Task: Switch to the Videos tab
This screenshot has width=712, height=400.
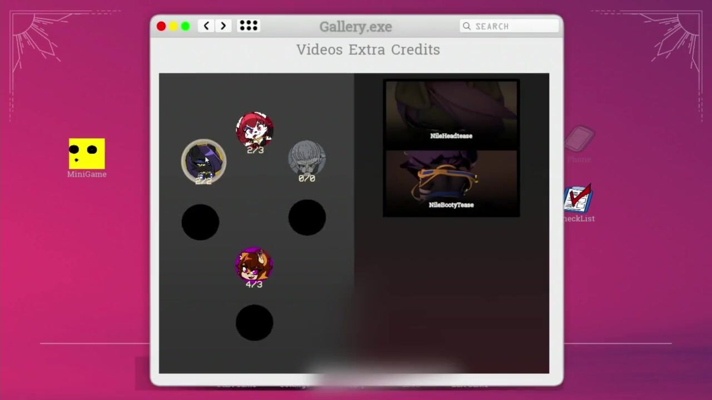Action: tap(319, 49)
